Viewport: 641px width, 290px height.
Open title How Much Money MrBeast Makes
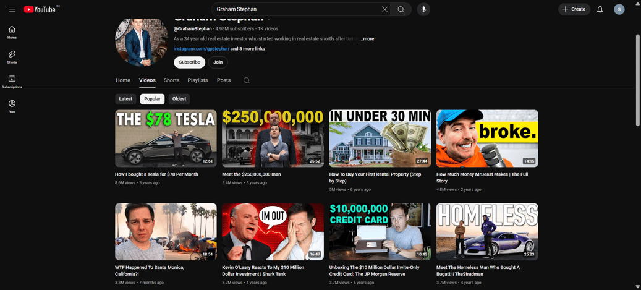(x=482, y=177)
